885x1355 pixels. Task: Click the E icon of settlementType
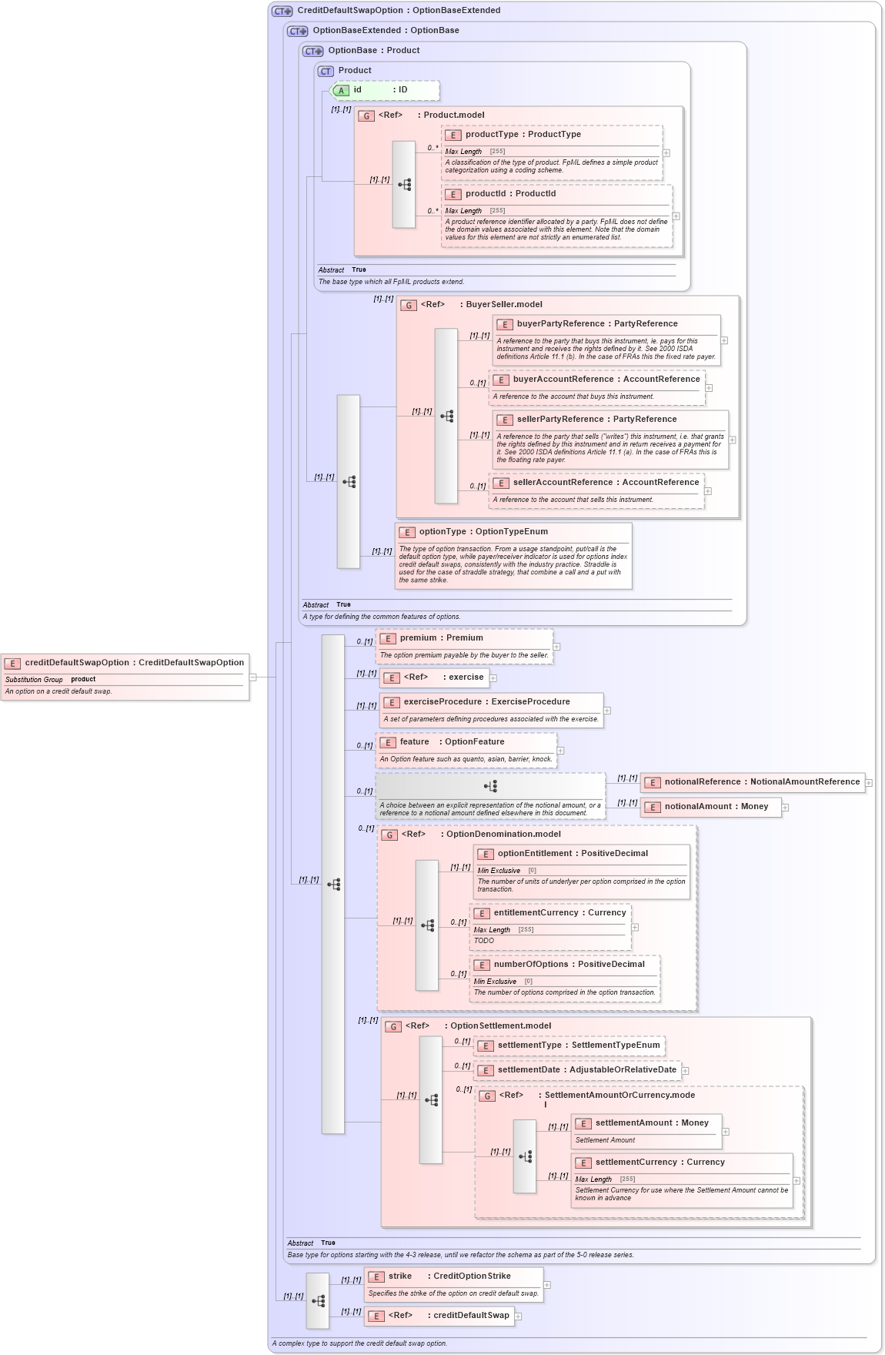(x=486, y=1046)
